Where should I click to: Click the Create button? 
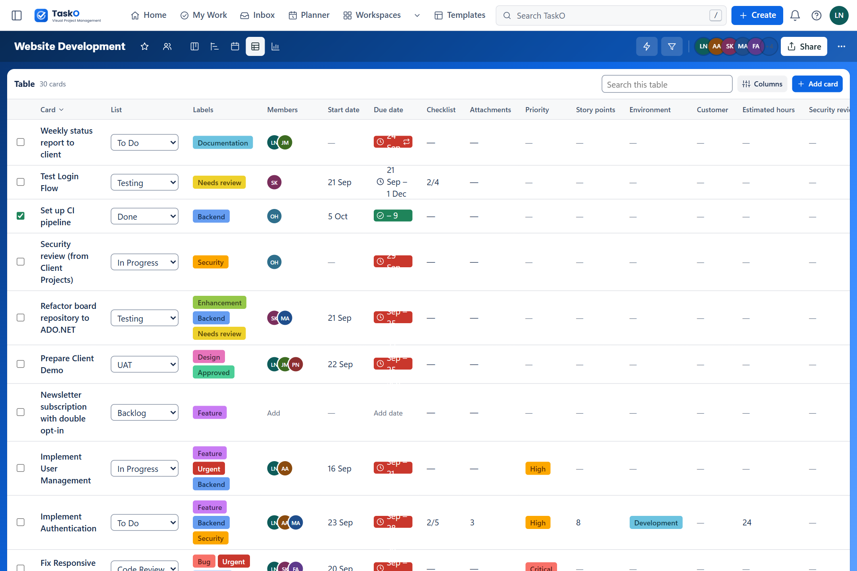757,15
